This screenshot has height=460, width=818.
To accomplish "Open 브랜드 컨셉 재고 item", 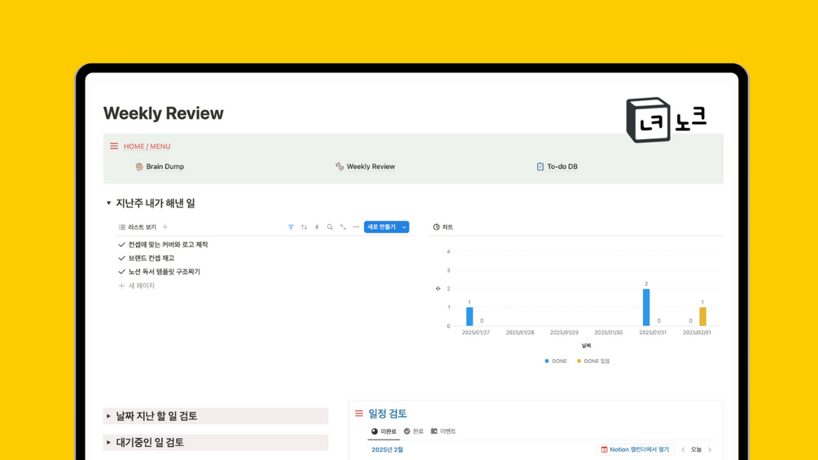I will point(151,258).
